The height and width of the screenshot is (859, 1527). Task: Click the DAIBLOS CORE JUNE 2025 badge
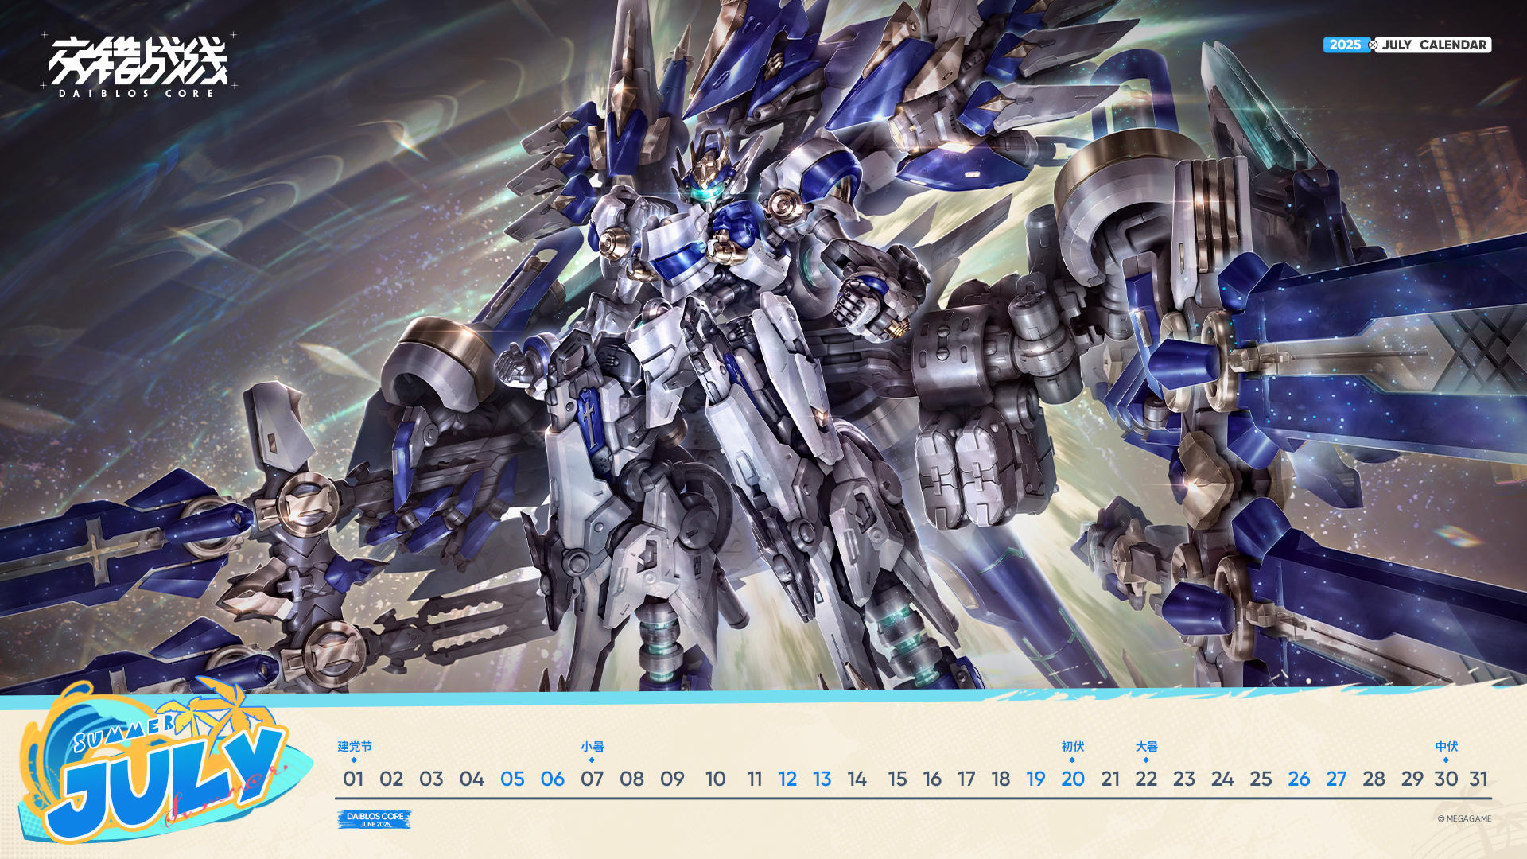[x=375, y=819]
